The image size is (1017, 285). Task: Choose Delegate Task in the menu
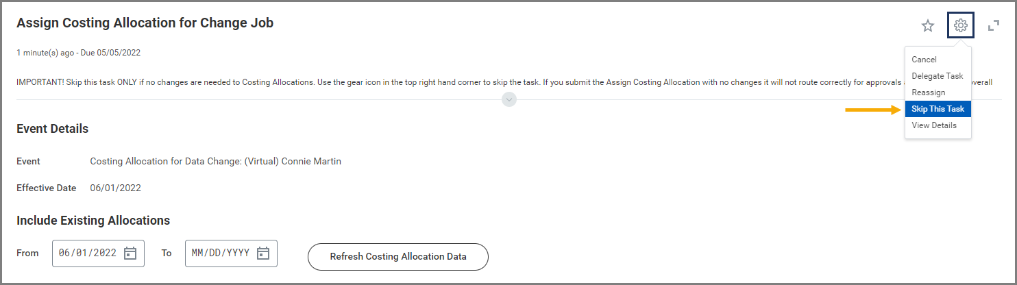pyautogui.click(x=937, y=76)
